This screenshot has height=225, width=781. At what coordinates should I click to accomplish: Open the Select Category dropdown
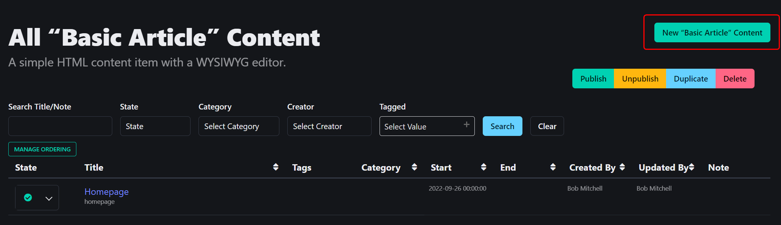239,126
